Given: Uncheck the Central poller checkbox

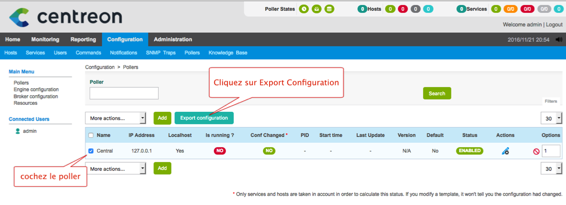Looking at the screenshot, I should tap(91, 151).
